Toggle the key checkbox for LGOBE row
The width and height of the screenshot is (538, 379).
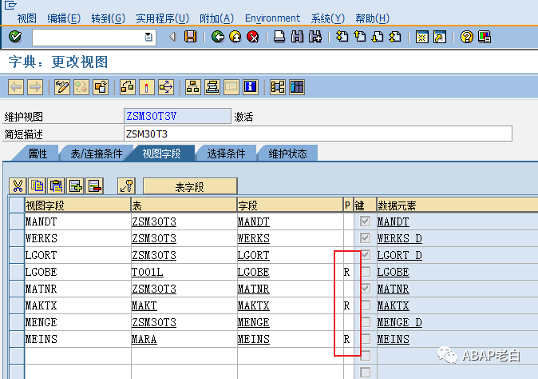[x=366, y=272]
